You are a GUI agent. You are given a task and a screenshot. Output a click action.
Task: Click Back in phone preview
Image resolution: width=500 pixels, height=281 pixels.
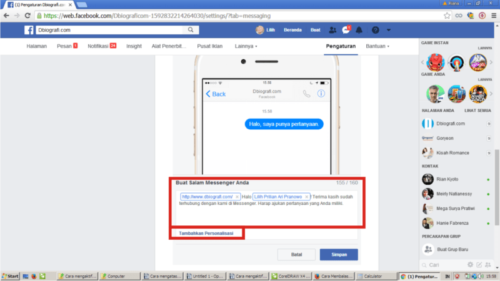[x=216, y=94]
